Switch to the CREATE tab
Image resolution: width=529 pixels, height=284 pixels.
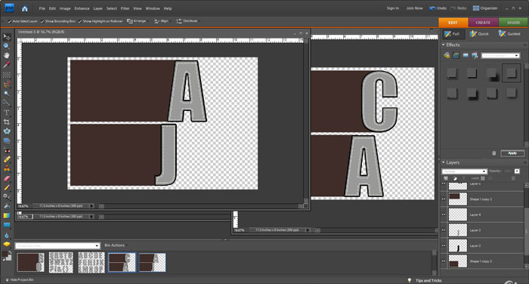click(x=483, y=23)
